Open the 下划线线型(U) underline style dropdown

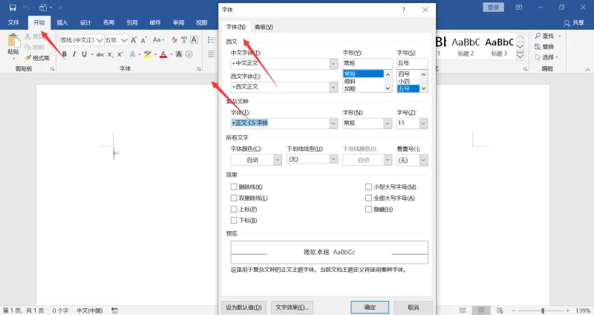coord(333,159)
